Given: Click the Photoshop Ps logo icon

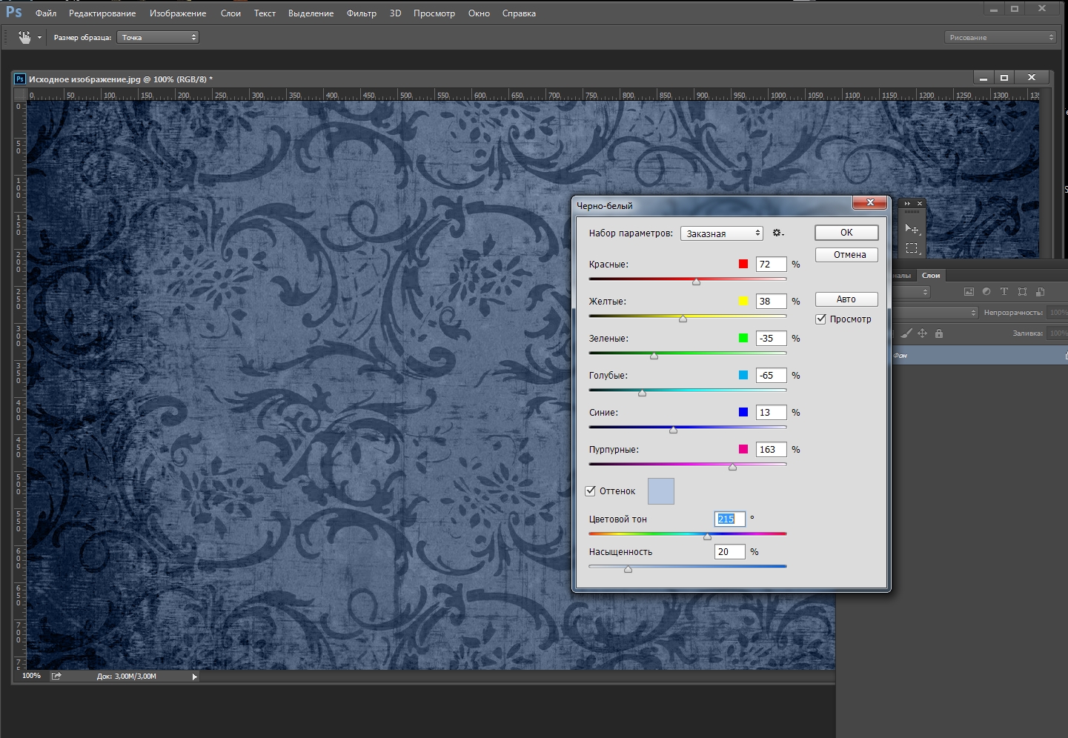Looking at the screenshot, I should [x=13, y=12].
